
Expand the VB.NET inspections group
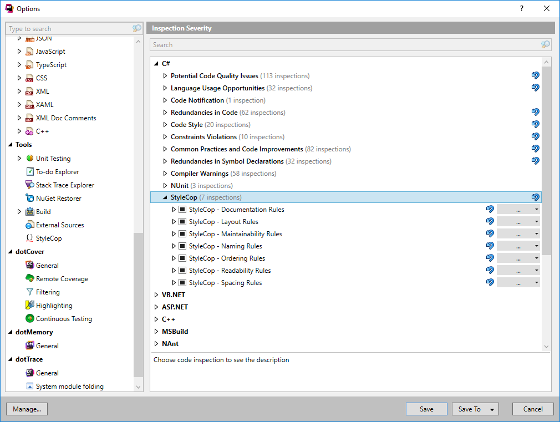156,295
